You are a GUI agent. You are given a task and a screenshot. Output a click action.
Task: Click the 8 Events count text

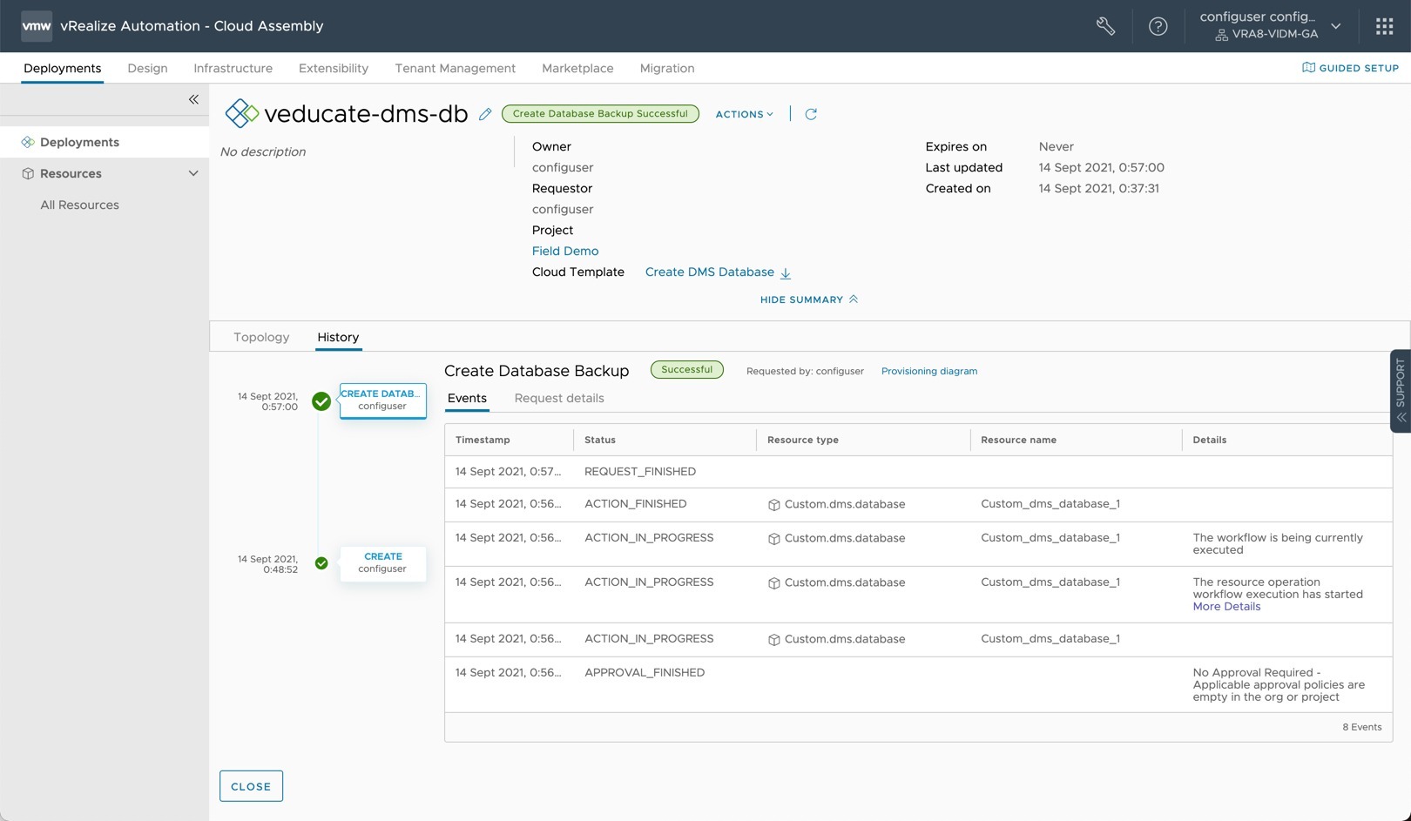click(1362, 727)
